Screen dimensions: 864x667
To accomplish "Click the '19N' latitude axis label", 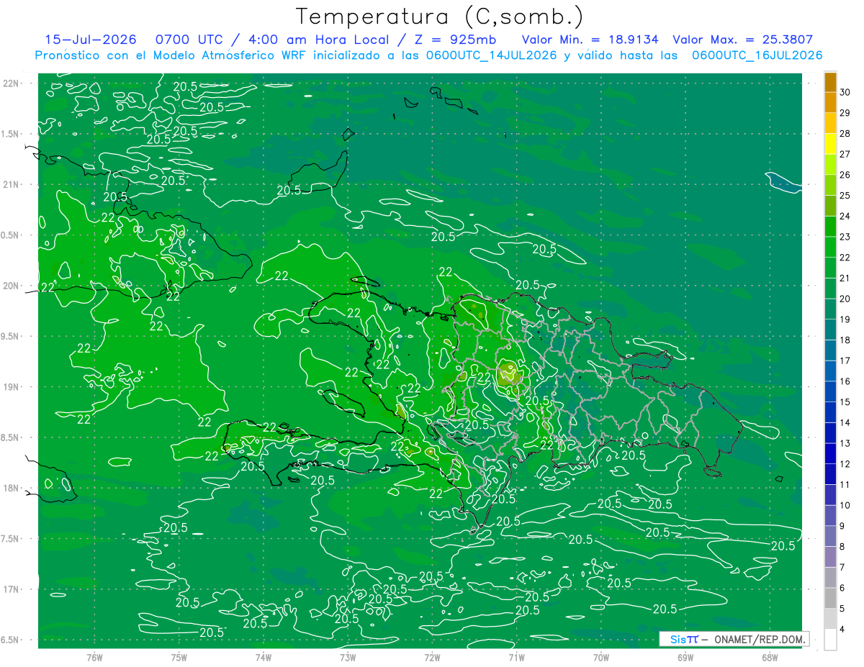I will click(x=12, y=387).
